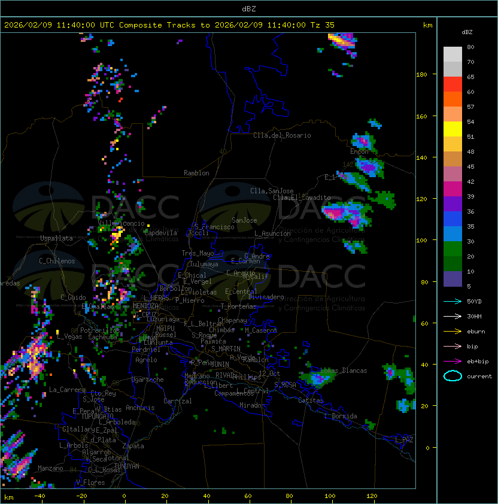Select the 'Divisadero' place label
This screenshot has height=504, width=498.
click(x=266, y=297)
